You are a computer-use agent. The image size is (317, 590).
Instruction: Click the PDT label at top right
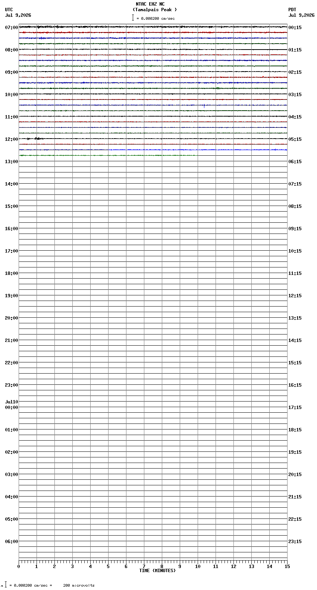[x=292, y=10]
